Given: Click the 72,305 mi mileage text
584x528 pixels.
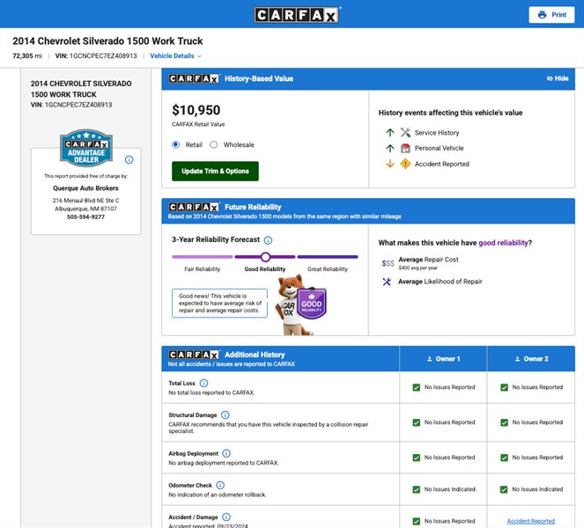Looking at the screenshot, I should coord(27,55).
